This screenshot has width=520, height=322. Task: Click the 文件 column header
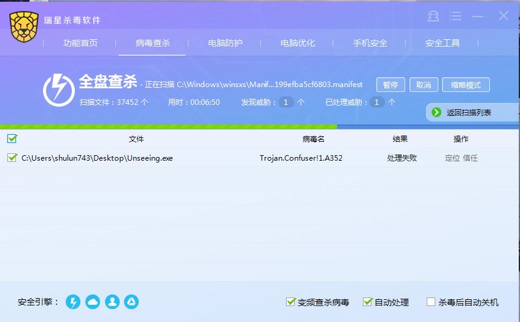tap(136, 139)
